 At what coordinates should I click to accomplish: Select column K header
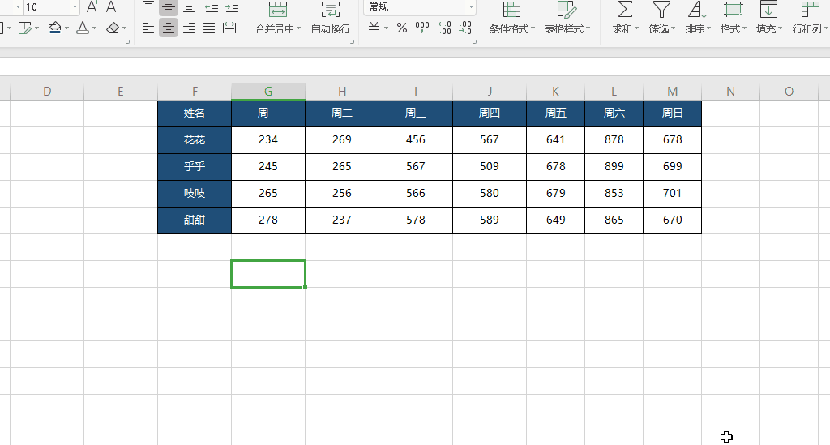click(x=555, y=92)
